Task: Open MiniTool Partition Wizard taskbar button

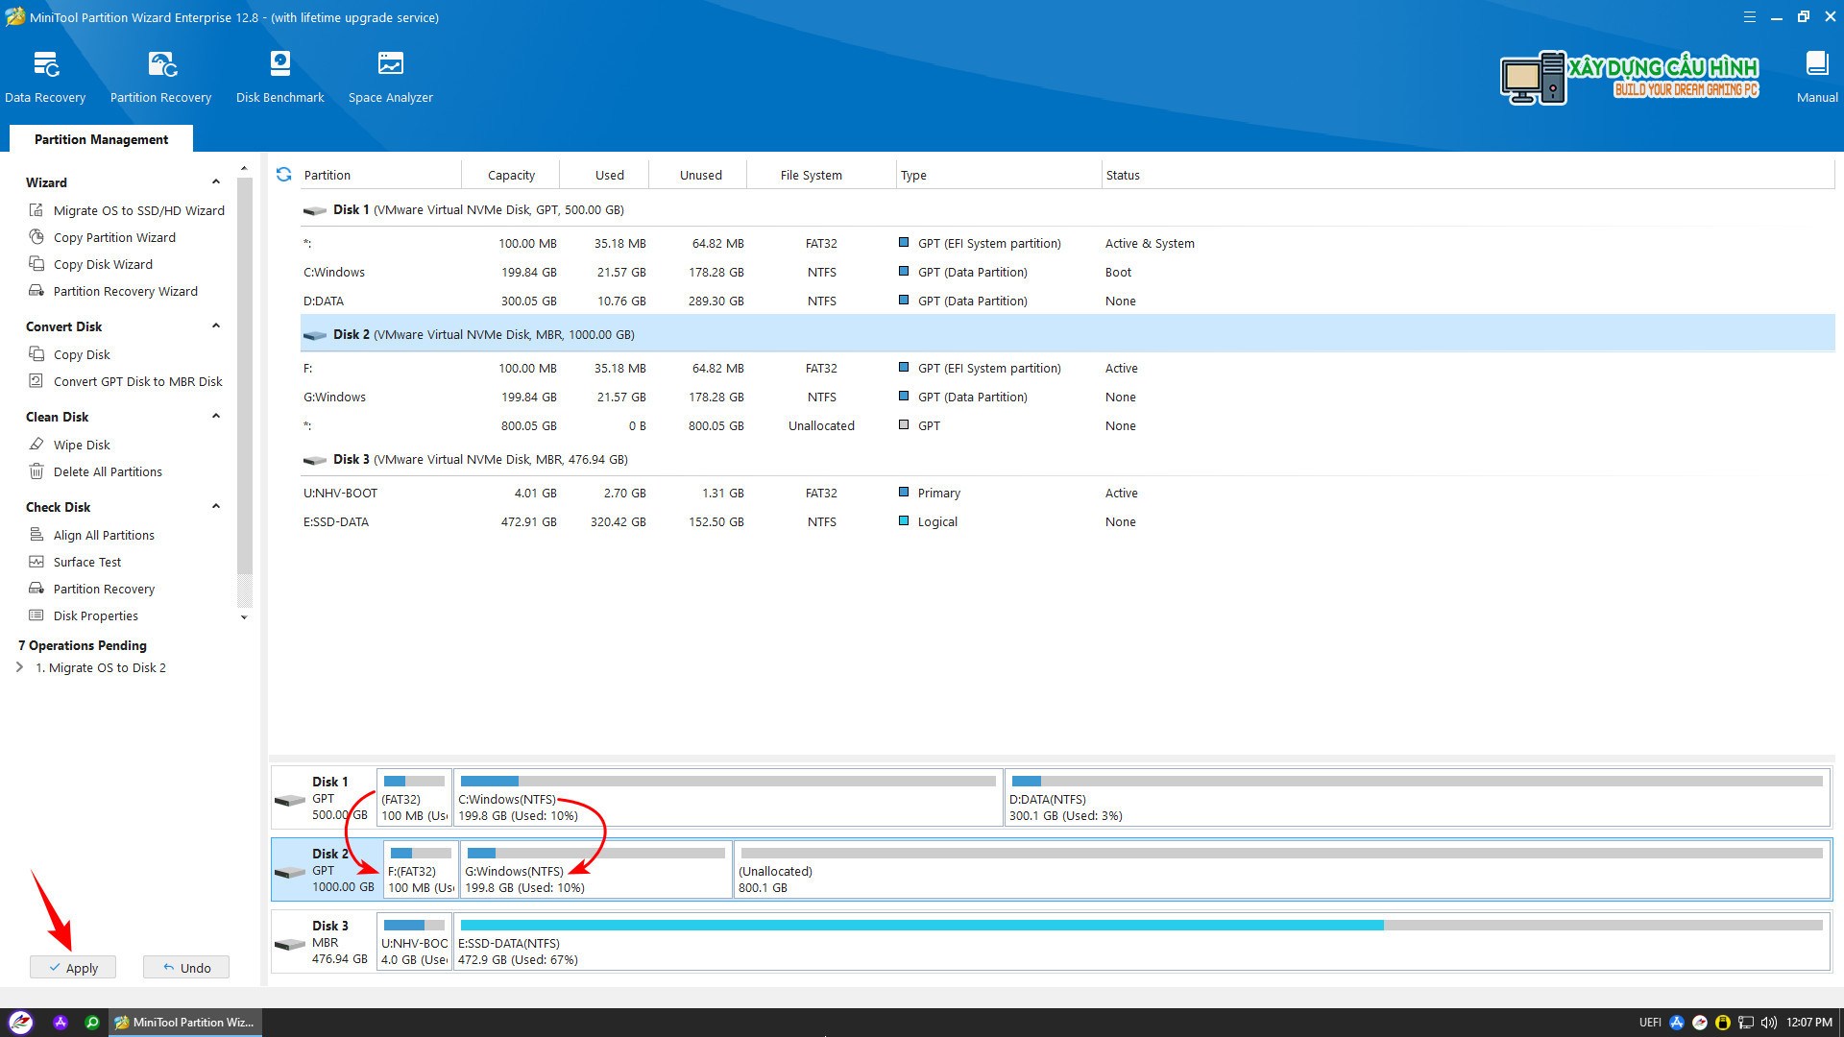Action: 183,1023
